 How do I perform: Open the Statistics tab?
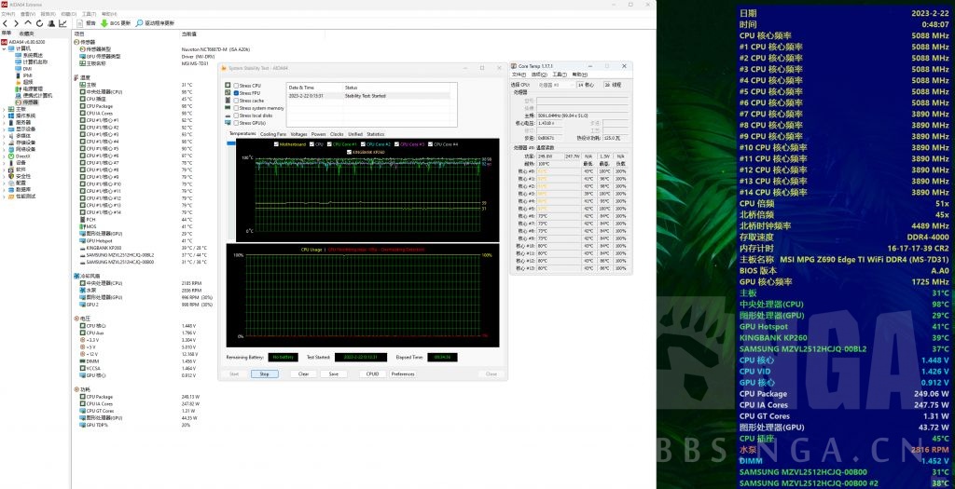coord(375,134)
